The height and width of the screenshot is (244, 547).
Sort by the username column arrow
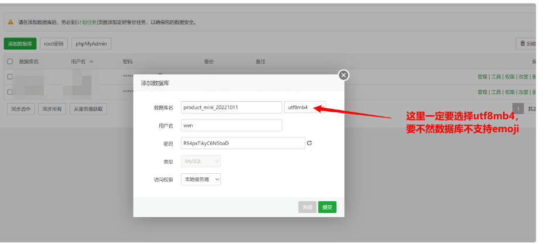[91, 61]
